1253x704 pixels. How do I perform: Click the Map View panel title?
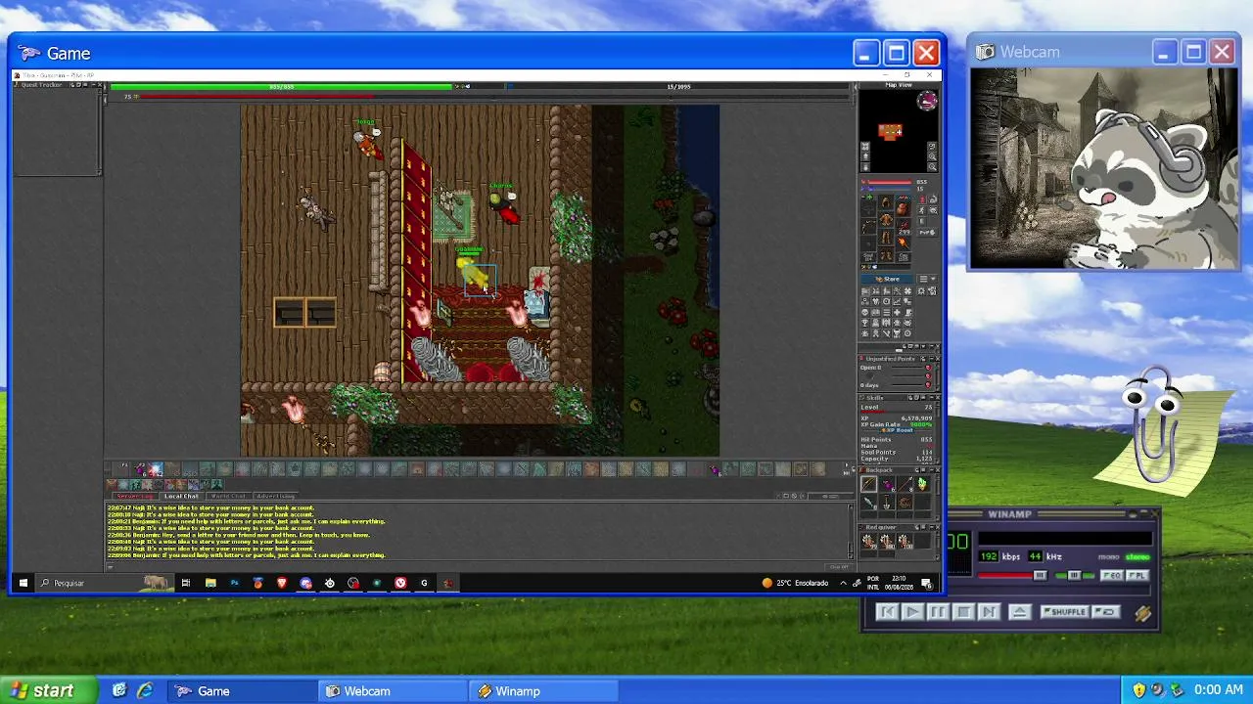click(899, 85)
